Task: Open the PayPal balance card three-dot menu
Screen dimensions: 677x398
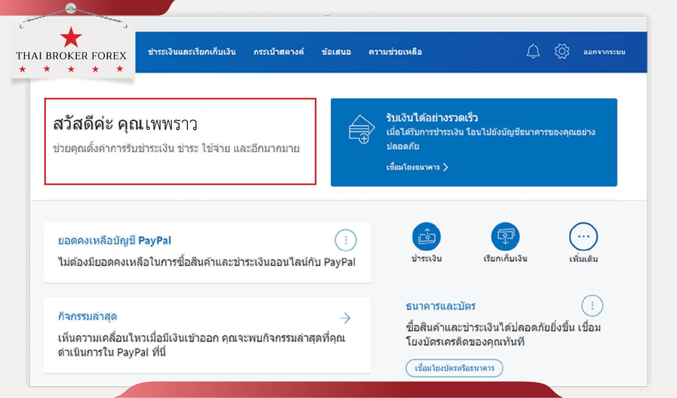Action: 345,240
